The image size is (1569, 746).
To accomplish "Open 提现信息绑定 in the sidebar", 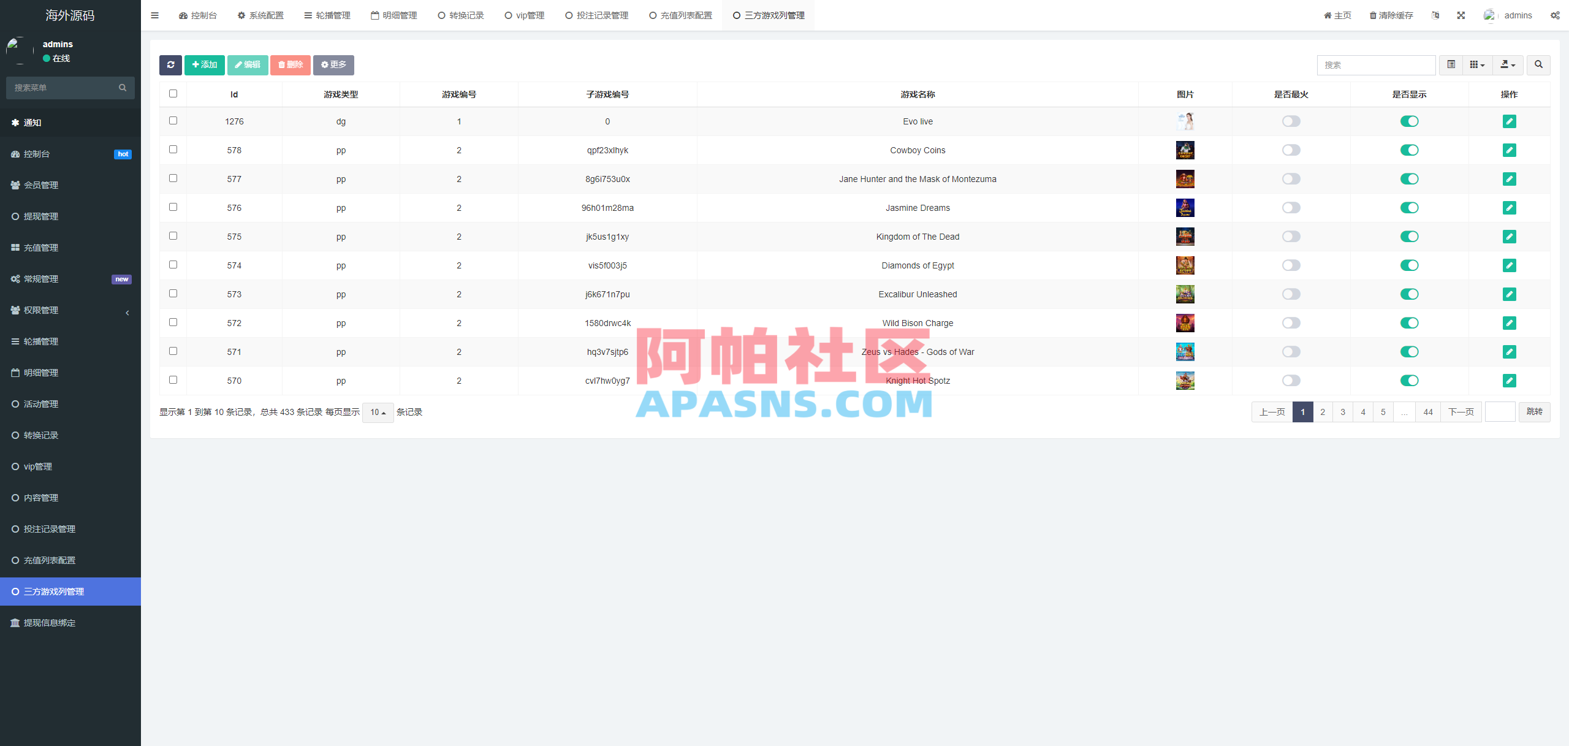I will coord(70,623).
